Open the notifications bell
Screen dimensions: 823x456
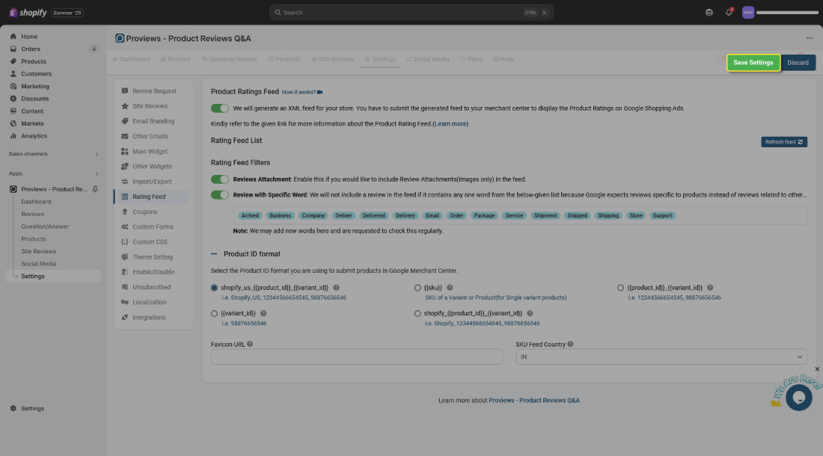[x=729, y=13]
